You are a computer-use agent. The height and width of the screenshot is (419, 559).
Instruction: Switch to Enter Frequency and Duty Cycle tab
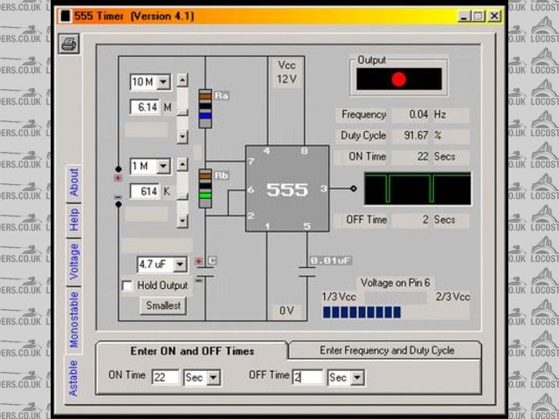pyautogui.click(x=386, y=350)
